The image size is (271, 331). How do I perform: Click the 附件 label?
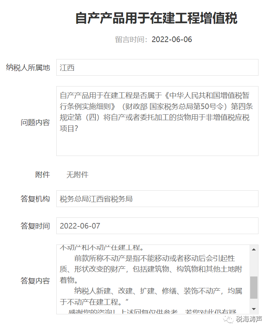pos(42,175)
